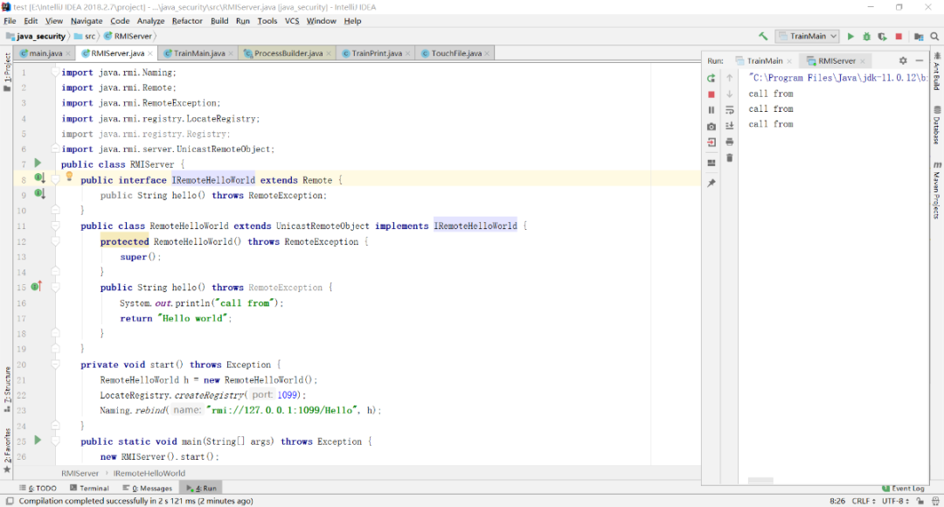Print the console output using printer icon
Viewport: 944px width, 507px height.
tap(730, 142)
